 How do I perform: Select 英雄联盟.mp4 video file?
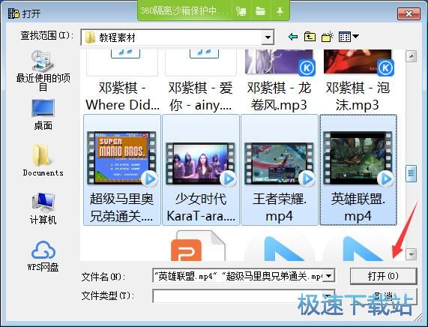(x=358, y=170)
